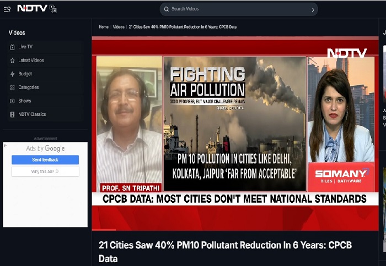Click the lightning bolt Budget icon
The width and height of the screenshot is (386, 266).
(x=12, y=74)
